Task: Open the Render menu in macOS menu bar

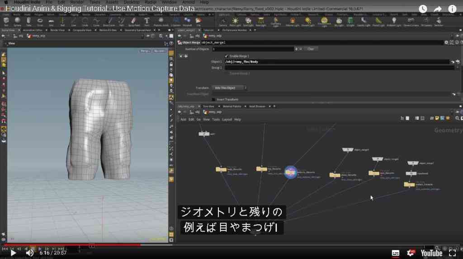Action: 77,2
